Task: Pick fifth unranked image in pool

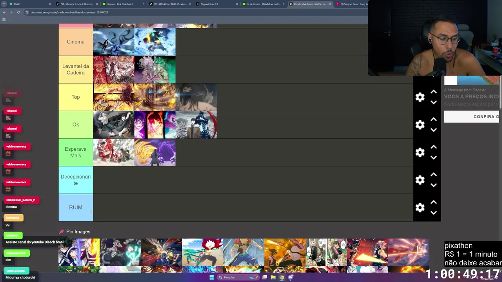Action: [244, 252]
